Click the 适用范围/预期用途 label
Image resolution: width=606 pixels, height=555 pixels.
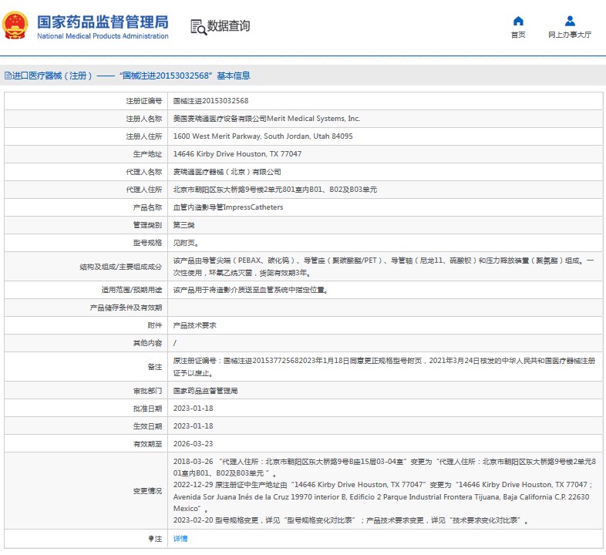(131, 290)
